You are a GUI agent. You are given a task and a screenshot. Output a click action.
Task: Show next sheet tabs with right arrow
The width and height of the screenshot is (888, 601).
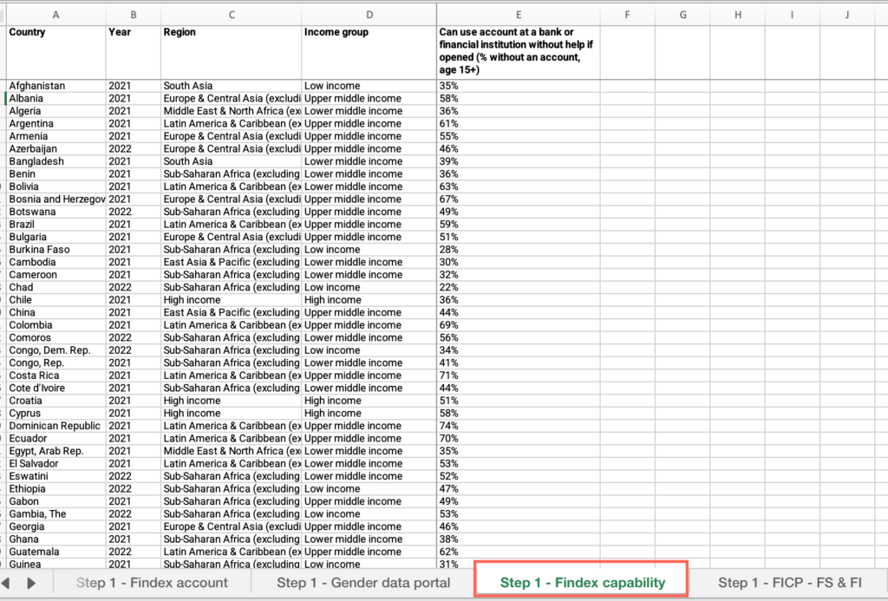click(x=32, y=583)
